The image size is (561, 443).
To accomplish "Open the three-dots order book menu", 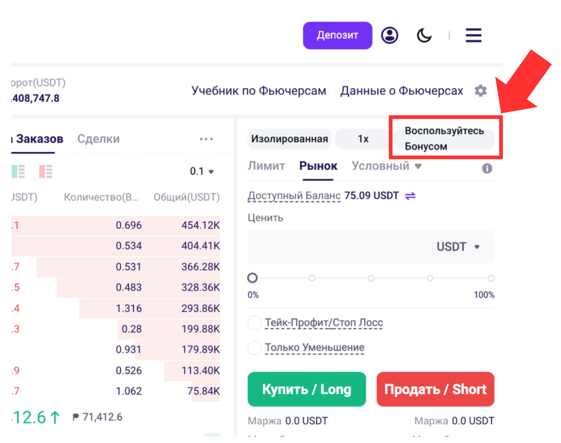I will [x=206, y=139].
